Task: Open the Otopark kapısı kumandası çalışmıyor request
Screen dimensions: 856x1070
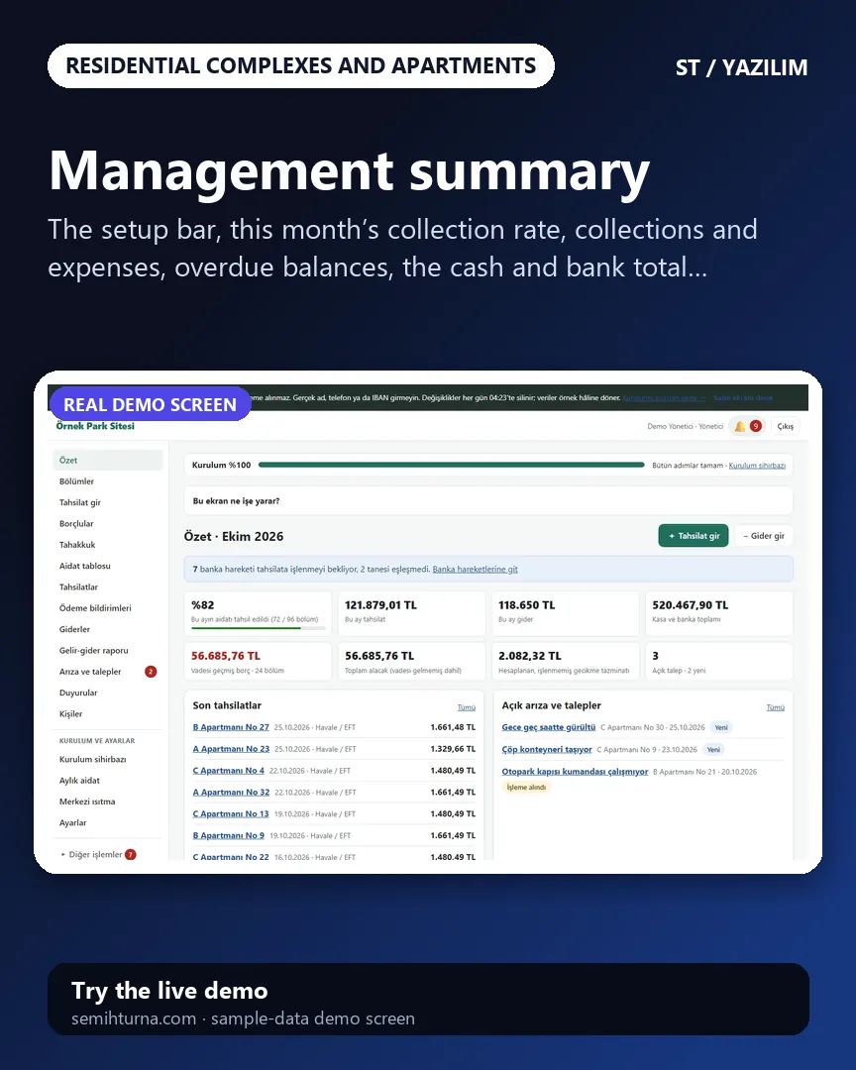Action: pos(575,772)
